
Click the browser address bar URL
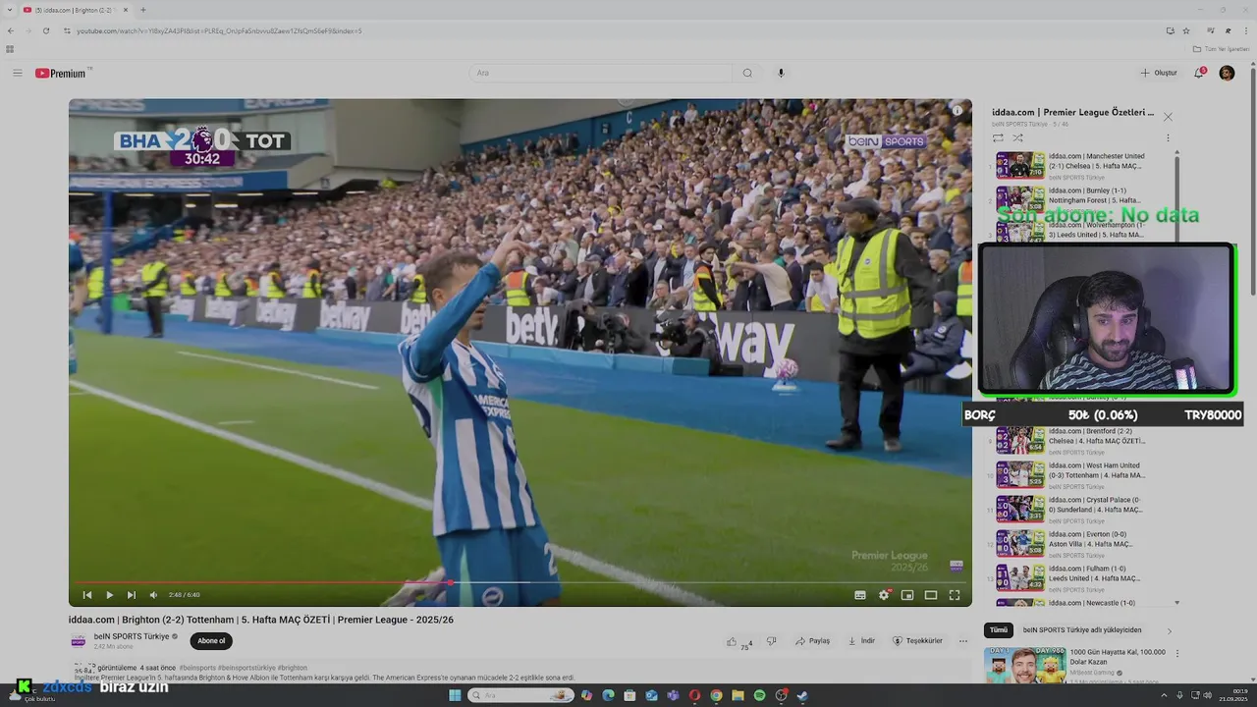pos(219,30)
